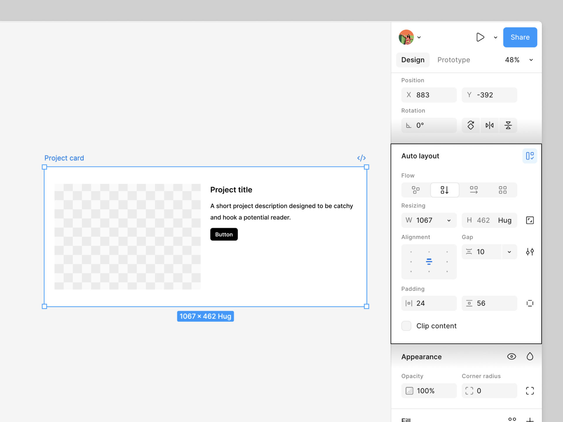Start presentation with the play icon

click(480, 37)
